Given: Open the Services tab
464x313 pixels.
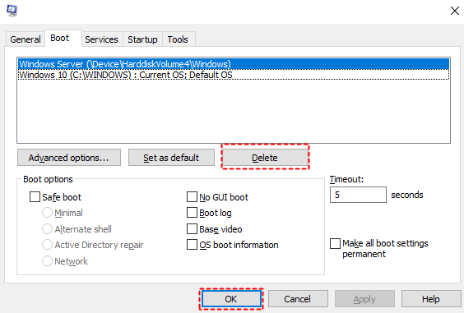Looking at the screenshot, I should [101, 39].
